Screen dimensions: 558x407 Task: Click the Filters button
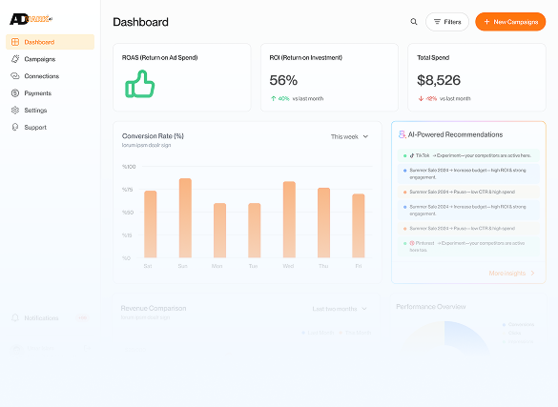click(x=447, y=22)
